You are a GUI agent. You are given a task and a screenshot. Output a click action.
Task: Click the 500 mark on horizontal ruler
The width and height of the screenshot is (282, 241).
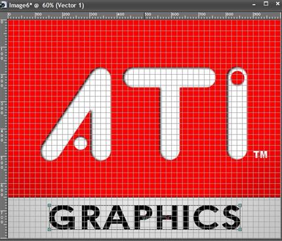tap(148, 14)
